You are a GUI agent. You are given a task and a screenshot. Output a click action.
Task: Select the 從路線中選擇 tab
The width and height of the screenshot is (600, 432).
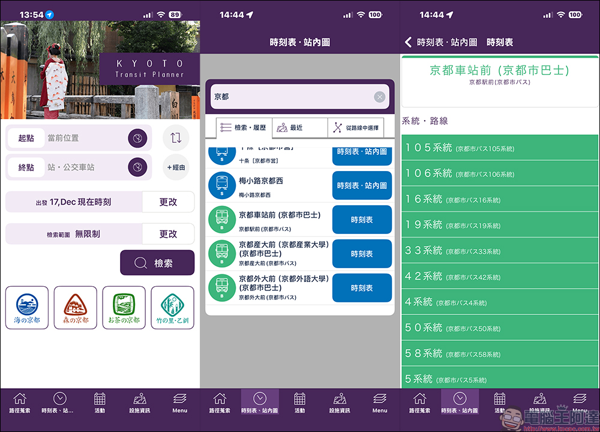click(x=358, y=127)
